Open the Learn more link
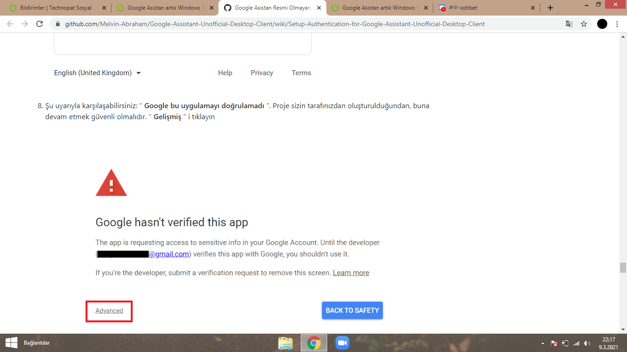The height and width of the screenshot is (352, 627). (351, 273)
